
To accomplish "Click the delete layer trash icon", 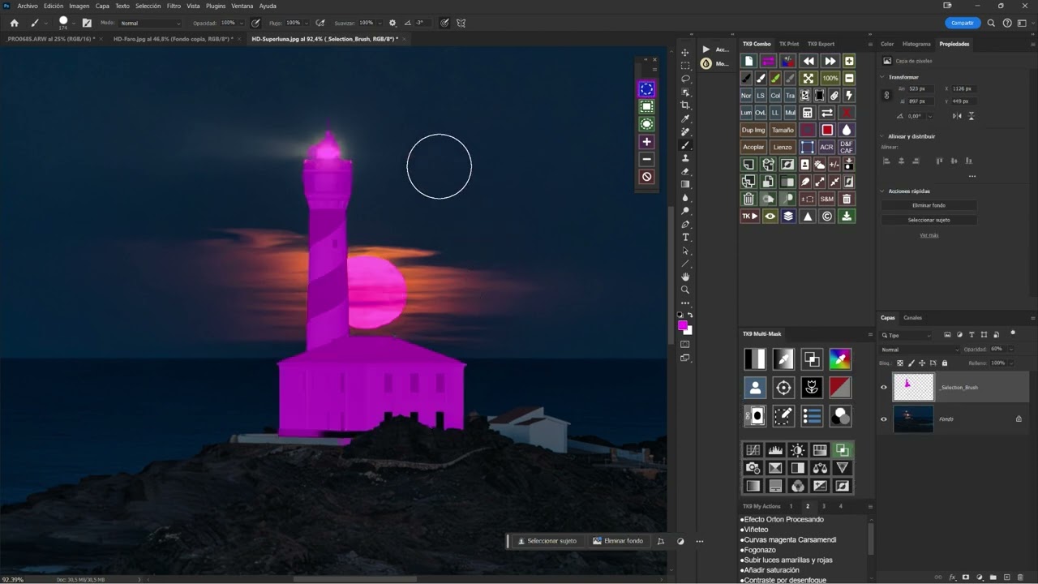I will (x=1020, y=578).
